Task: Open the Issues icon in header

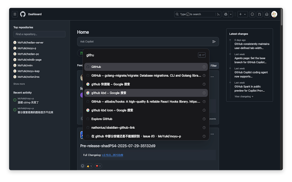Action: pos(252,14)
